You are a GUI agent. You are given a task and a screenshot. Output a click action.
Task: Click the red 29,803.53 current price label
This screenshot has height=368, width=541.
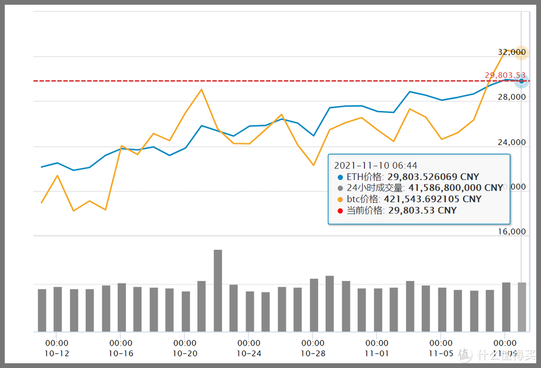point(504,75)
